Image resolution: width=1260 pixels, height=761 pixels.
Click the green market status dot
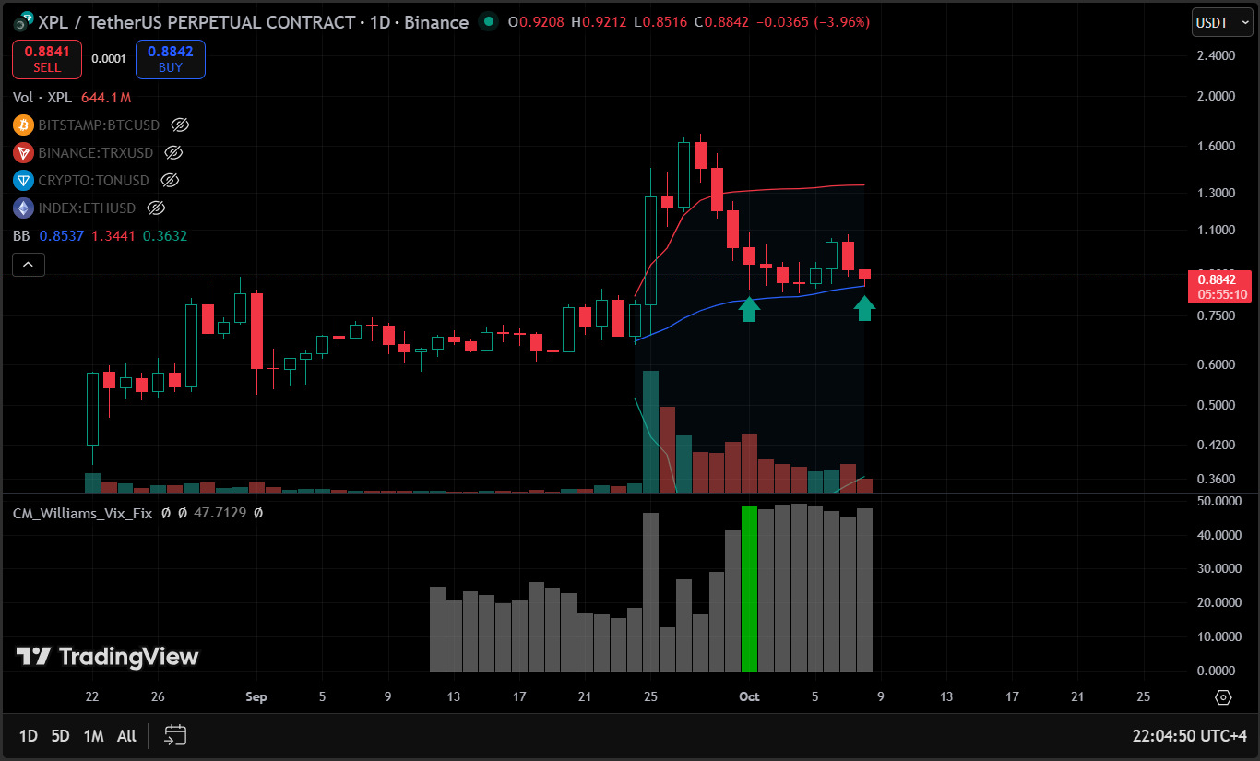[490, 21]
